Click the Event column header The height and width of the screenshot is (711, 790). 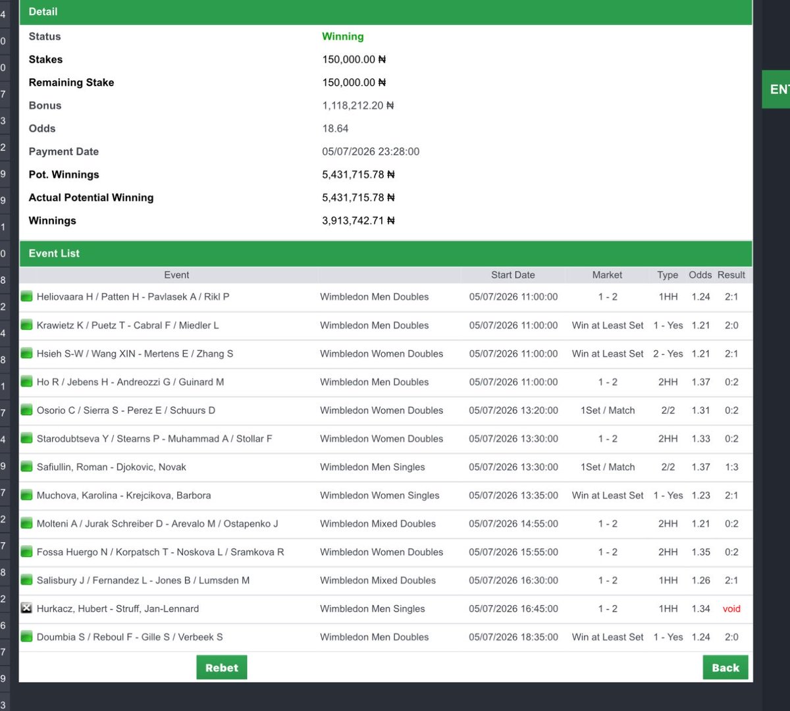click(x=176, y=275)
